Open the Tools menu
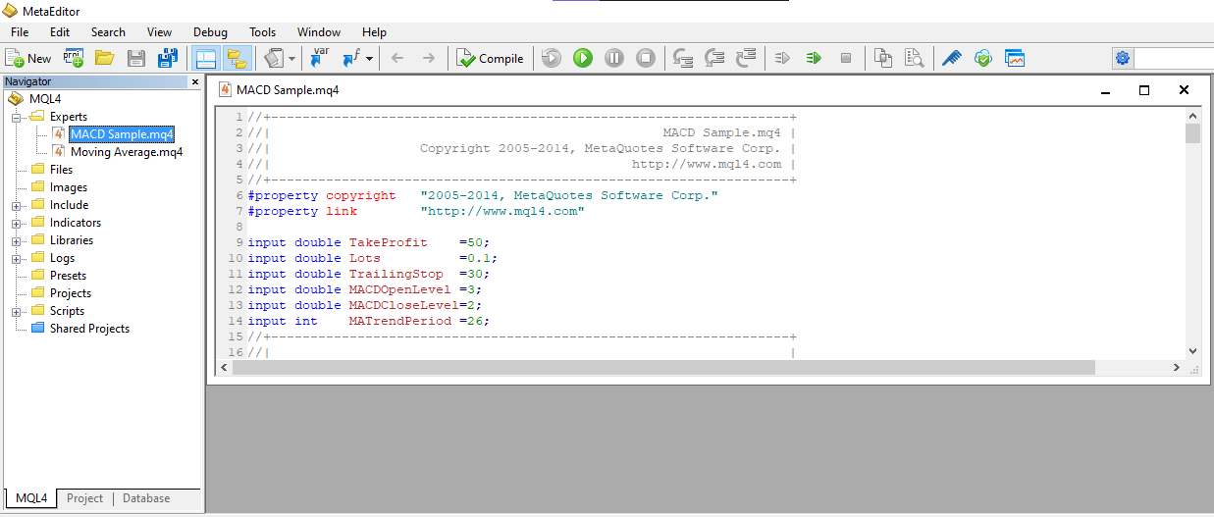Image resolution: width=1214 pixels, height=517 pixels. click(x=262, y=31)
